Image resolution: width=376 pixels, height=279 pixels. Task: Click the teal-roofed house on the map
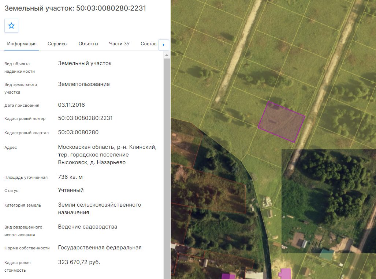[x=327, y=255]
